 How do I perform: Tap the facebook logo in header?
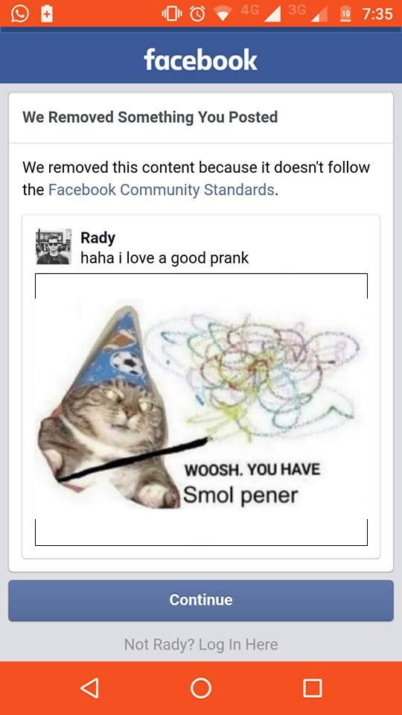click(x=200, y=60)
